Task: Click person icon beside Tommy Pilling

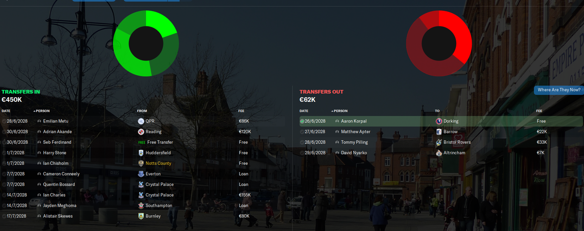Action: click(x=337, y=142)
